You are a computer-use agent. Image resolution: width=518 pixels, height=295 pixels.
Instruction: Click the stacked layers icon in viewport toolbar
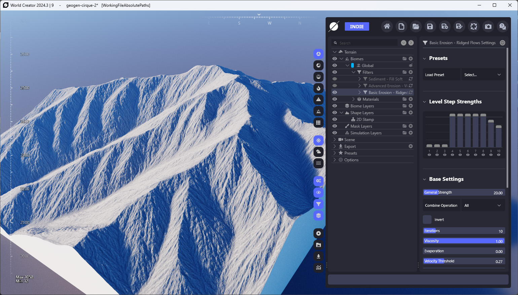pyautogui.click(x=319, y=216)
